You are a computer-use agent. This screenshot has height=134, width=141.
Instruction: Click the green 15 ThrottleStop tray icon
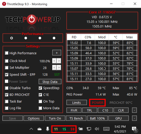[x=64, y=129]
